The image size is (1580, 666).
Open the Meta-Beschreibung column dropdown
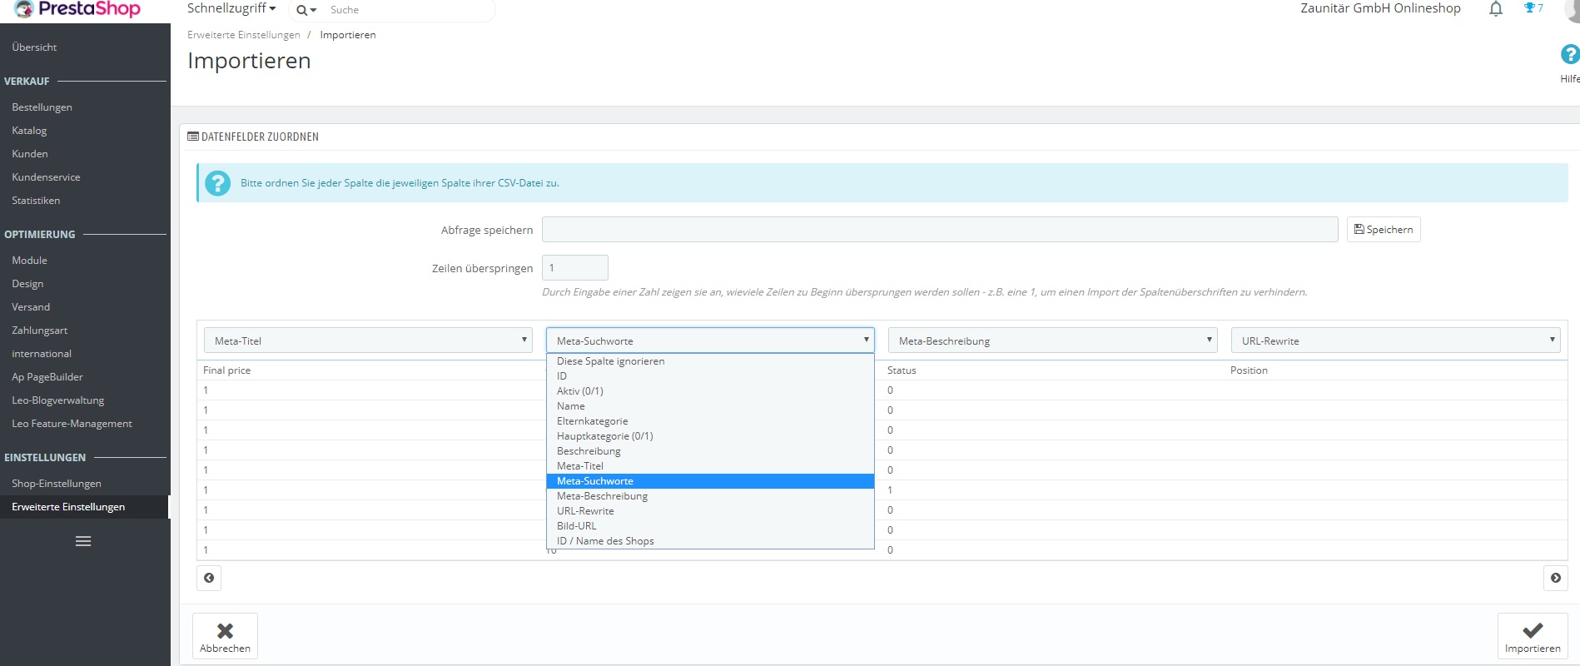click(x=1053, y=340)
